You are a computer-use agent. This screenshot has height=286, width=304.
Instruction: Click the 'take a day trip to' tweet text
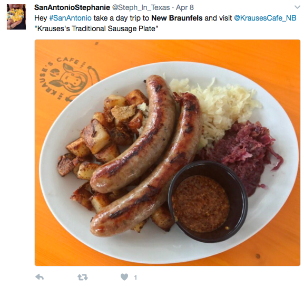[121, 18]
